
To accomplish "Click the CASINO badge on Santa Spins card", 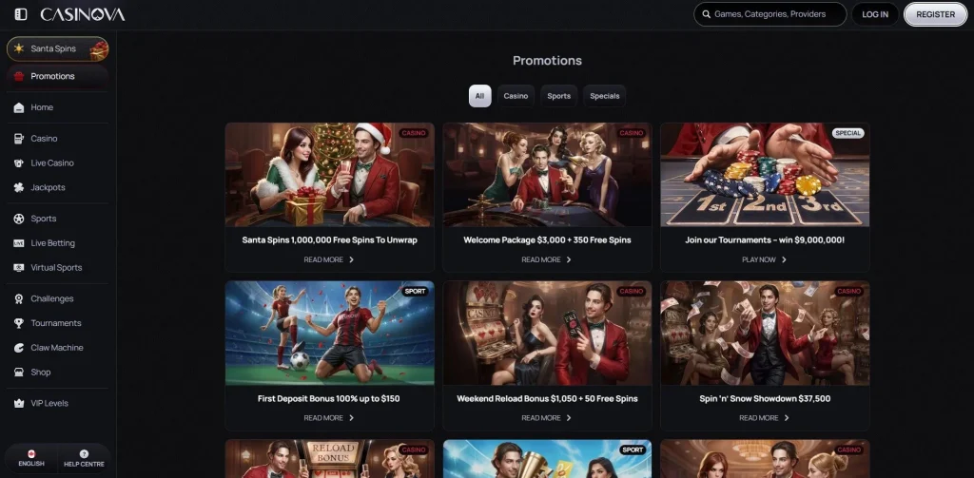I will 414,133.
